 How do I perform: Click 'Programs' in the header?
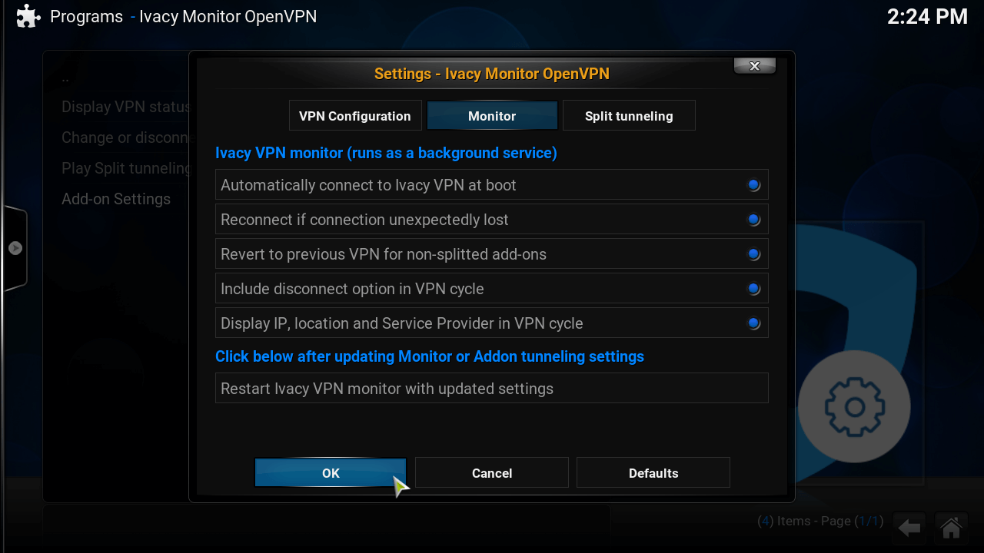[x=86, y=16]
